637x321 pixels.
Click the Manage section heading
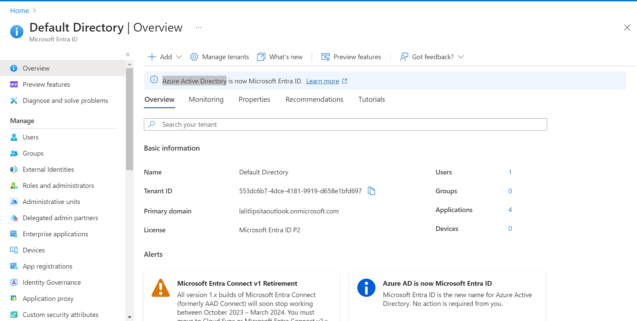pos(22,121)
